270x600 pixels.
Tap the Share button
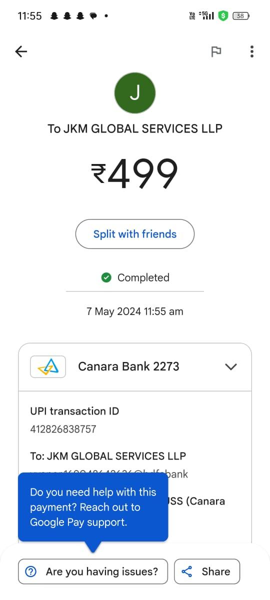(x=207, y=571)
